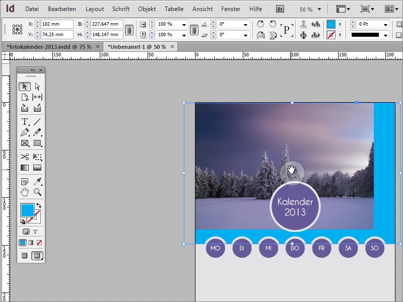Select the Content Placer tool
Viewport: 403px width, 302px height.
click(37, 108)
